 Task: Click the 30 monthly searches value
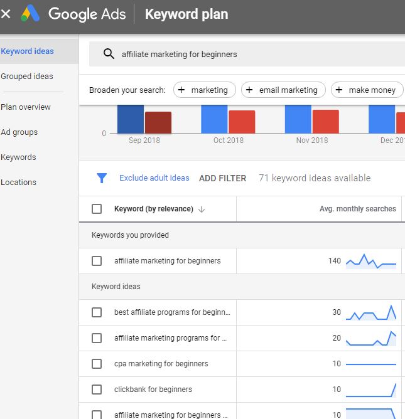click(x=337, y=312)
